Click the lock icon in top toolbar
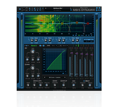118x107 pixels. coord(37,10)
